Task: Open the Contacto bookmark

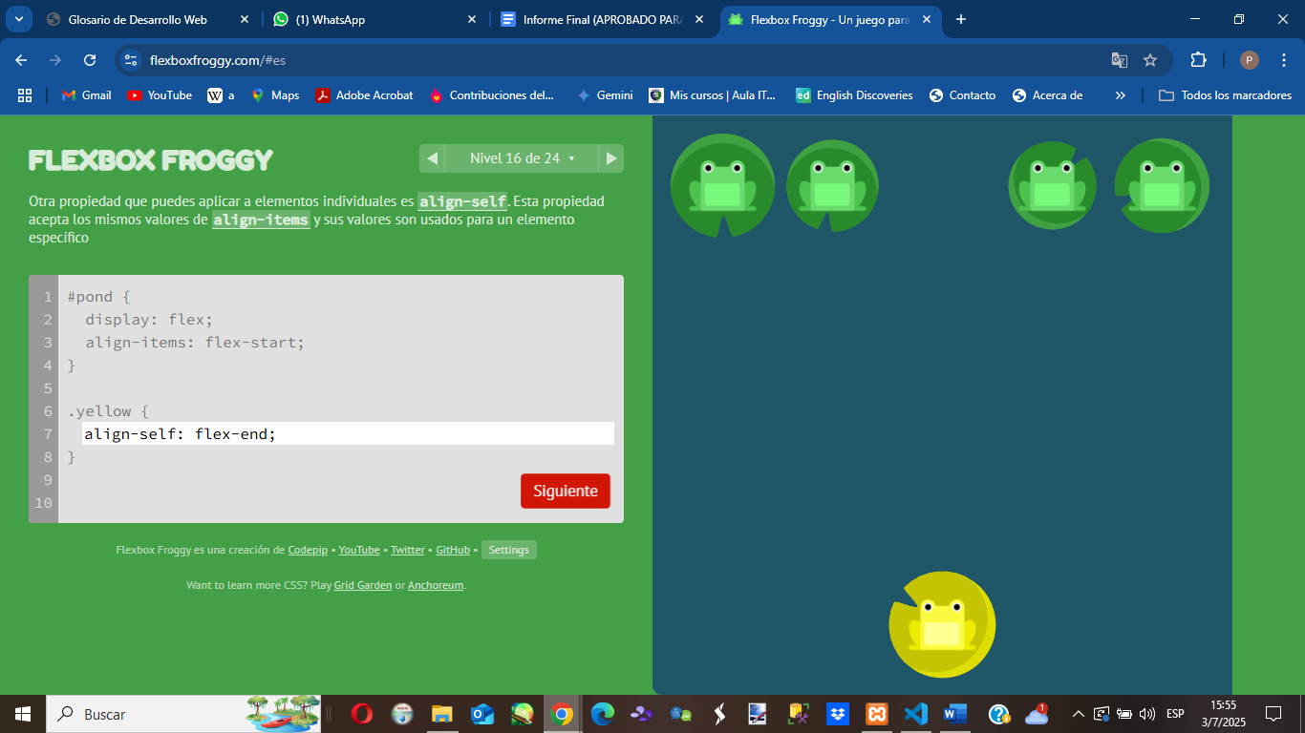Action: 962,95
